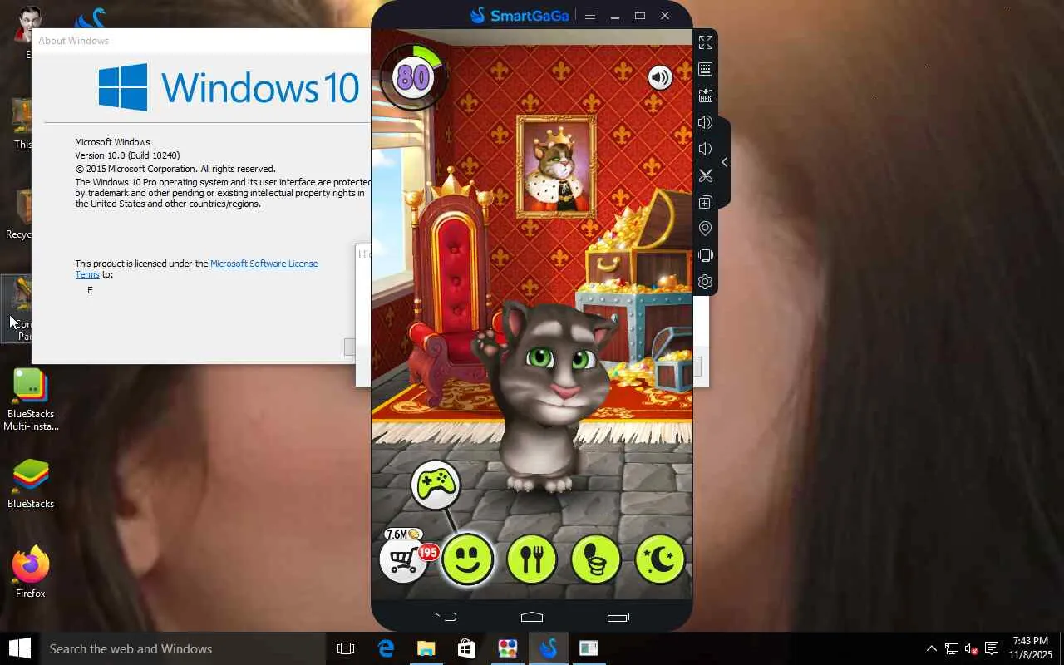The height and width of the screenshot is (665, 1064).
Task: Go to the kitchen fork and knife button
Action: [532, 559]
